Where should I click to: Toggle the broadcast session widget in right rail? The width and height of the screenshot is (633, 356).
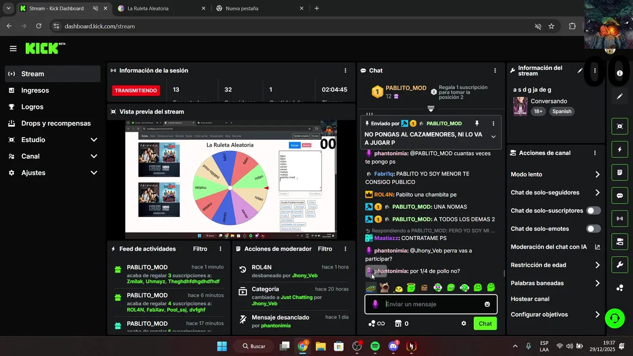tap(620, 219)
